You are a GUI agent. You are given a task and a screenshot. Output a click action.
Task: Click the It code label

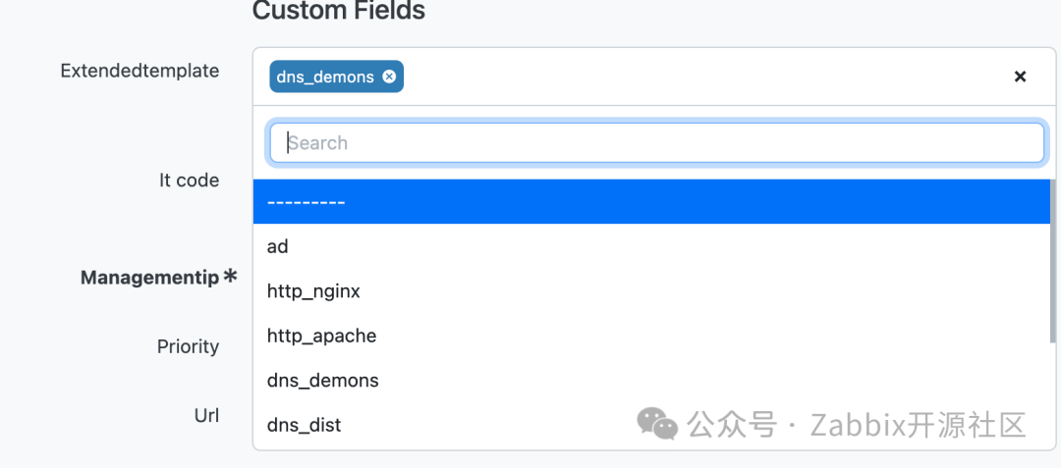click(x=189, y=181)
